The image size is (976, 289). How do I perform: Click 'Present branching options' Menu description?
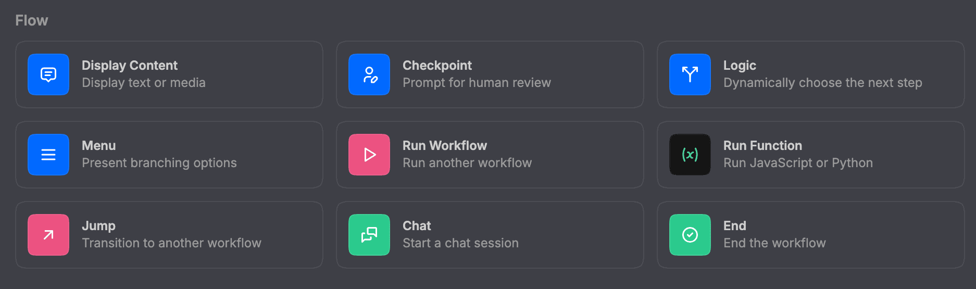[x=159, y=163]
